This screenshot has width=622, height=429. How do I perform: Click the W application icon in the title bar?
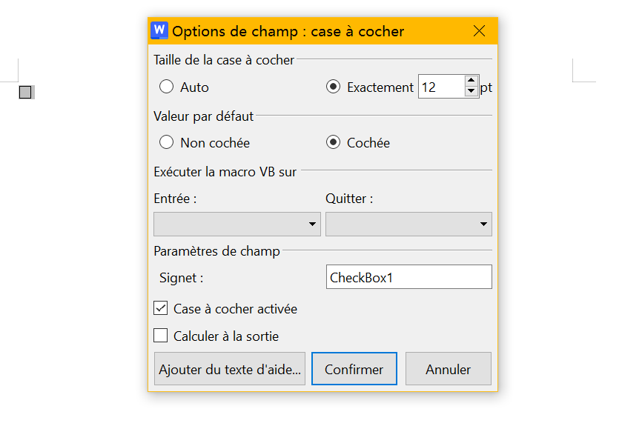pyautogui.click(x=159, y=31)
